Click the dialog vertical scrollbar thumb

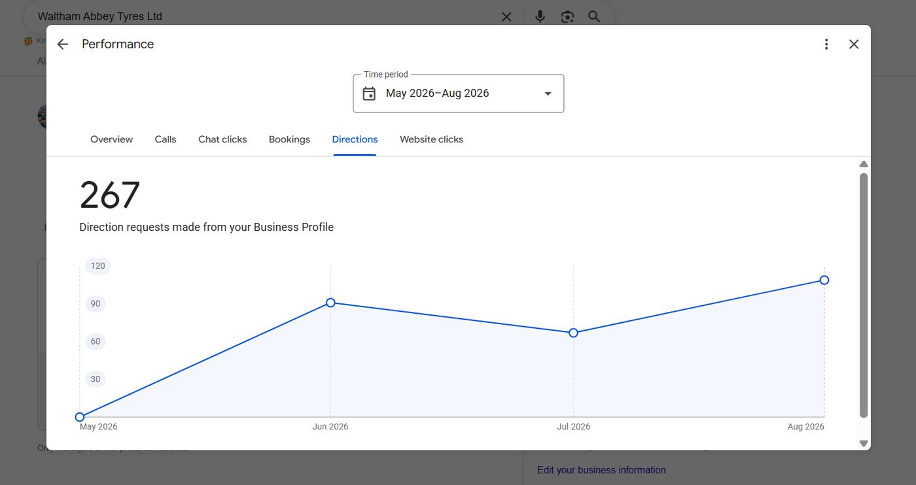coord(864,295)
